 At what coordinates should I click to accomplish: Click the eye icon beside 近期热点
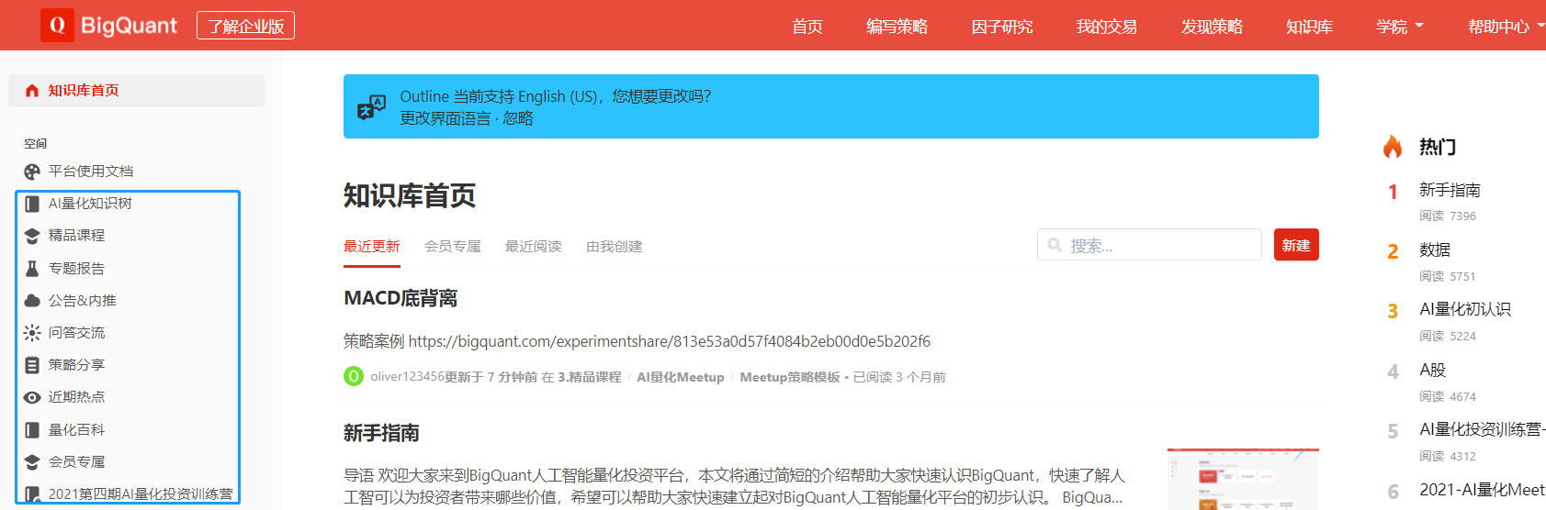(32, 397)
